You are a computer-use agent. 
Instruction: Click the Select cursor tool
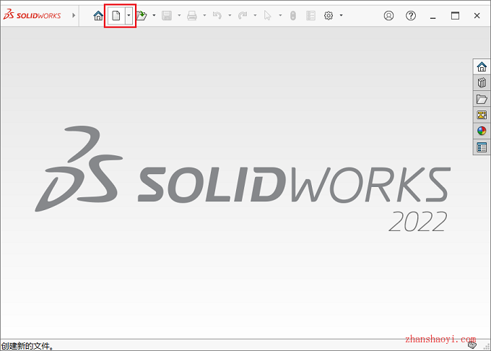267,15
